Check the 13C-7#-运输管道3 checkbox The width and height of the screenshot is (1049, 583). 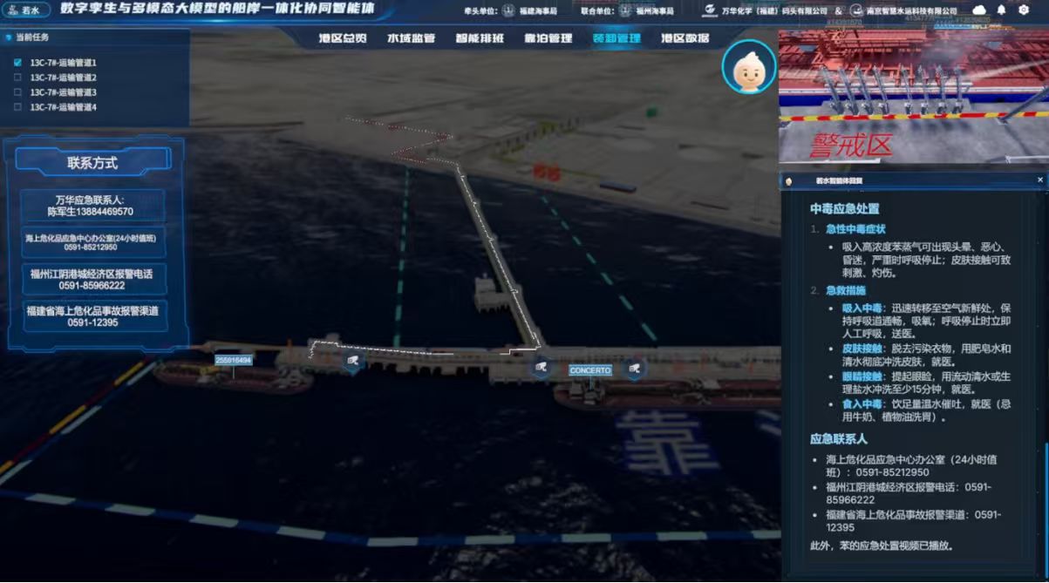click(17, 92)
